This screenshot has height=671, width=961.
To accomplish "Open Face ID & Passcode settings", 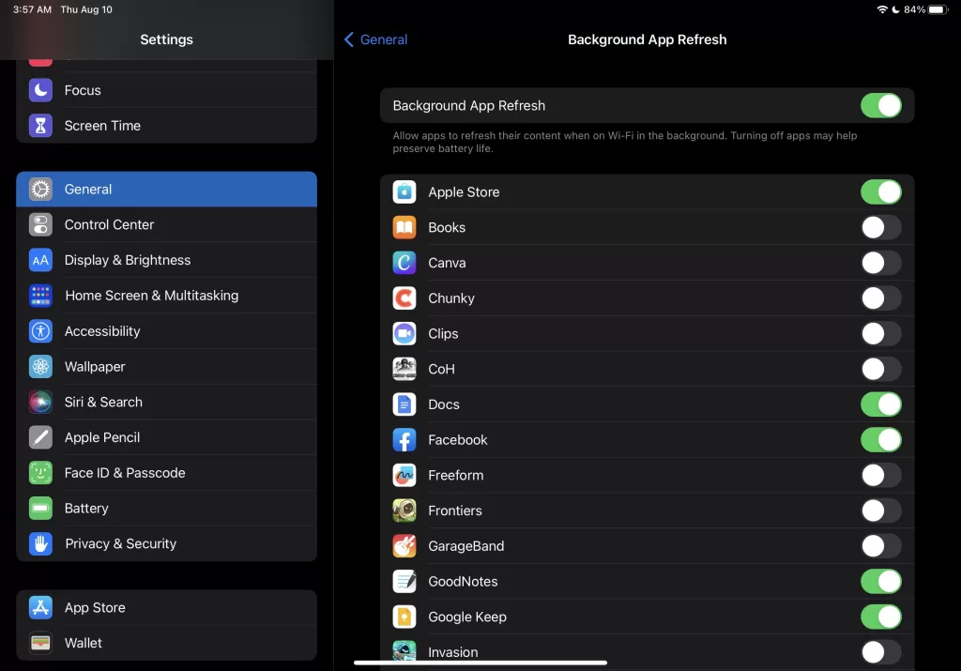I will tap(167, 473).
